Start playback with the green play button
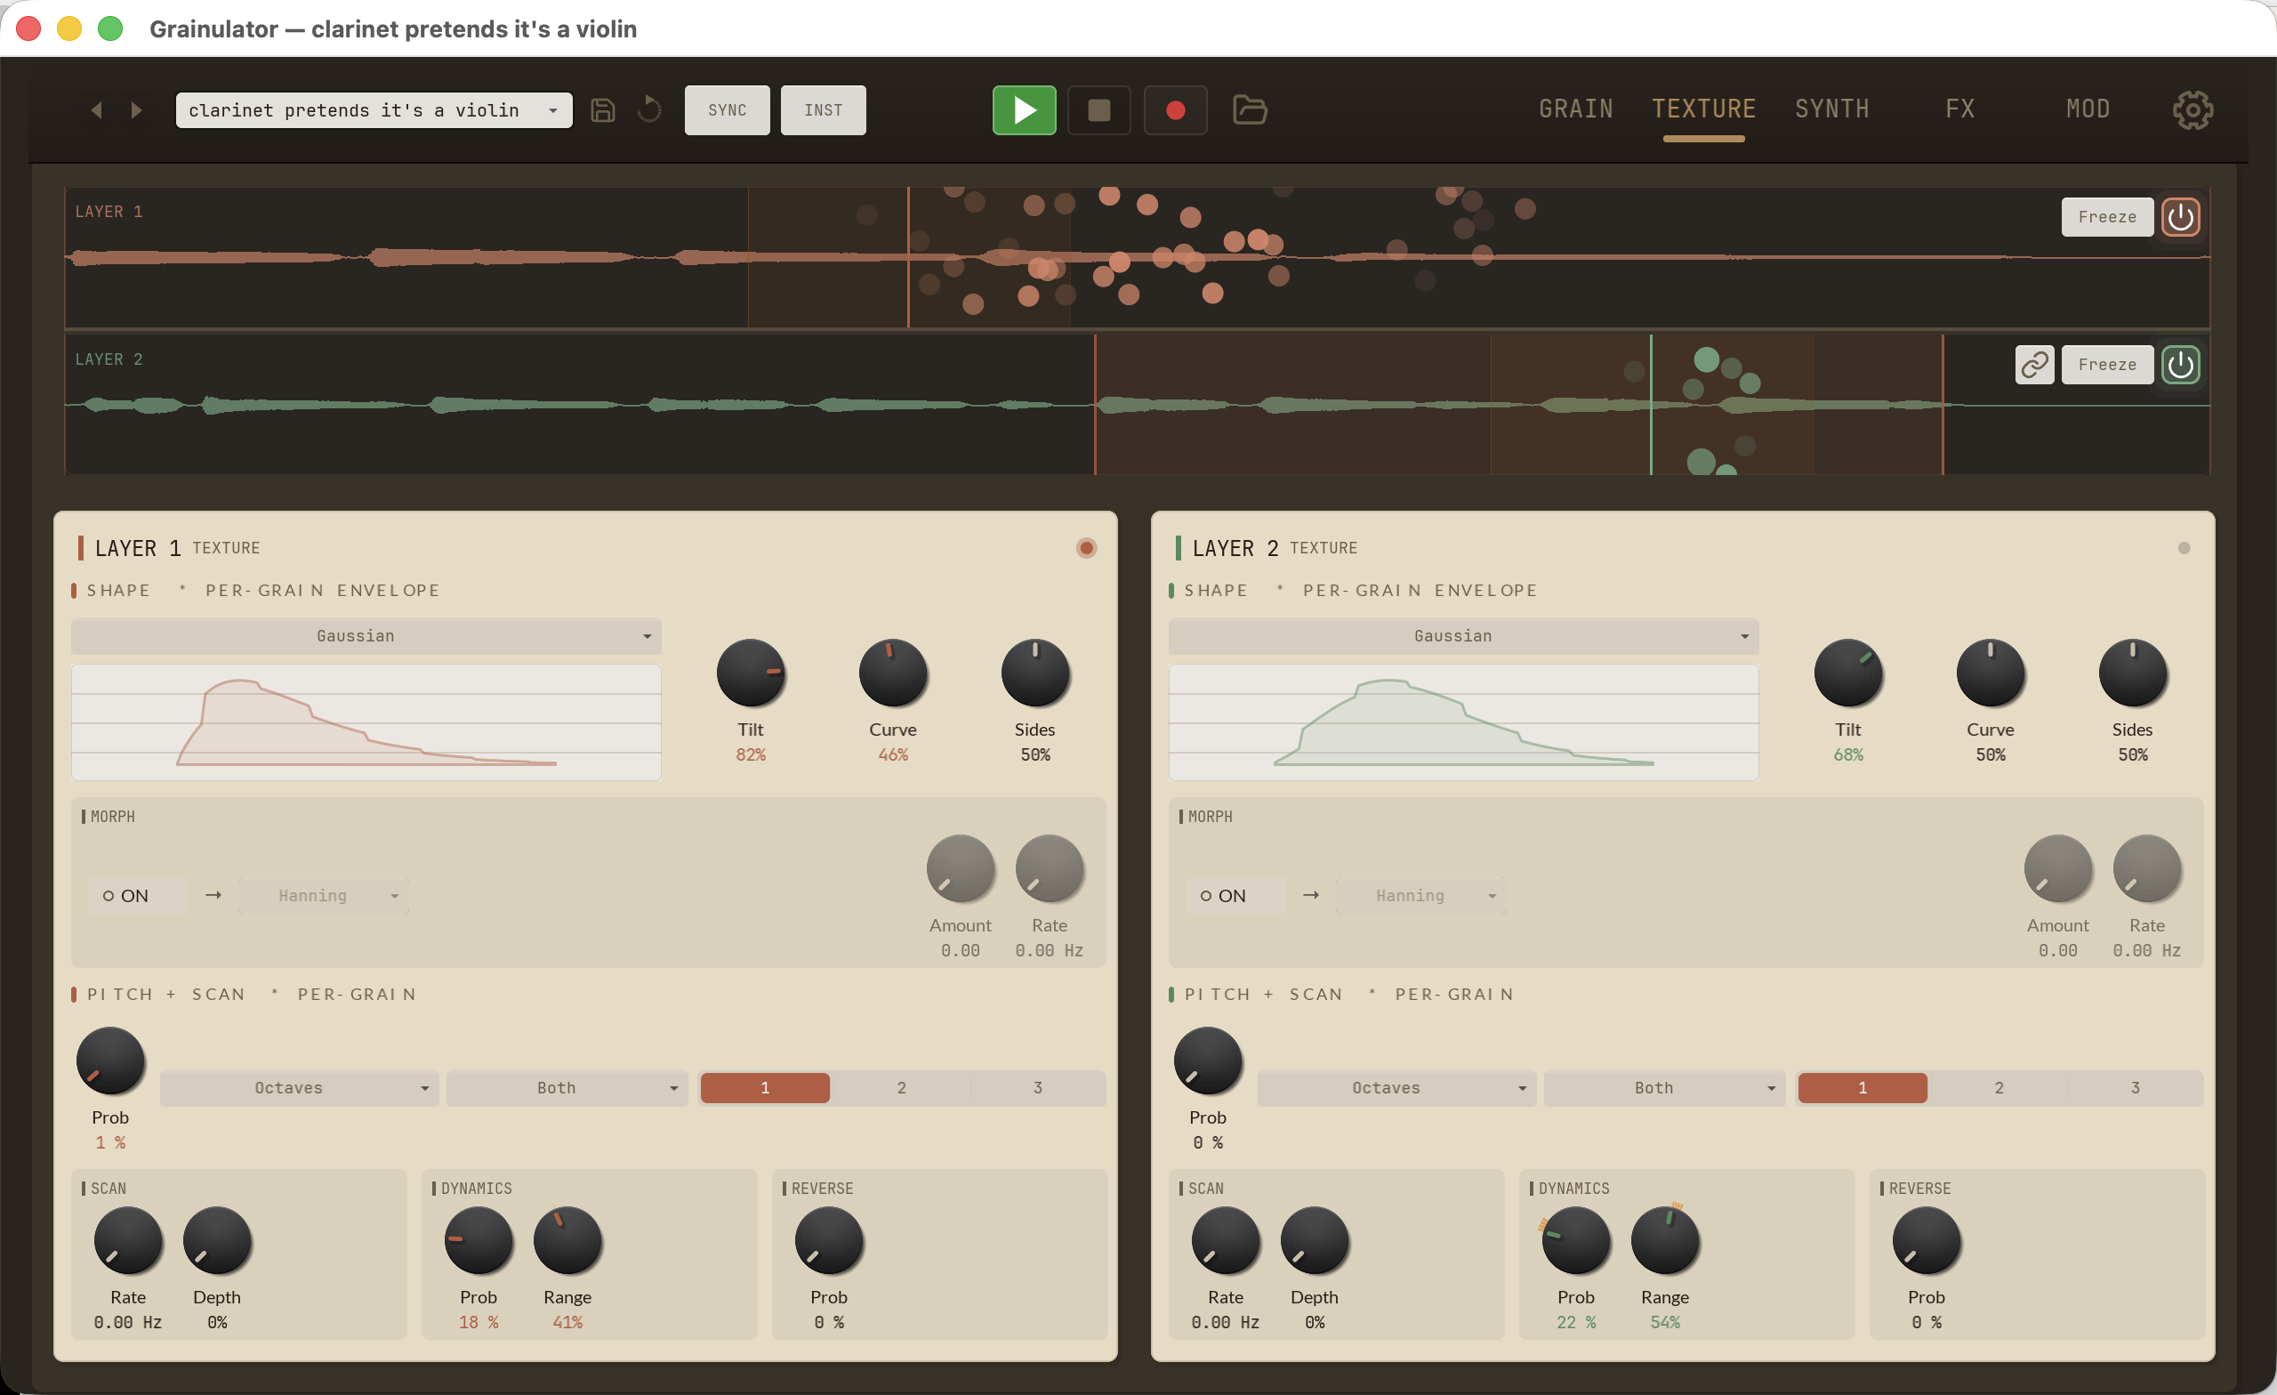 1024,110
